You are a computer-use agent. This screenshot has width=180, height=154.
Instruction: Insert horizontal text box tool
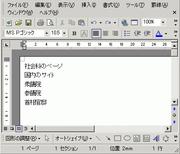[136, 138]
